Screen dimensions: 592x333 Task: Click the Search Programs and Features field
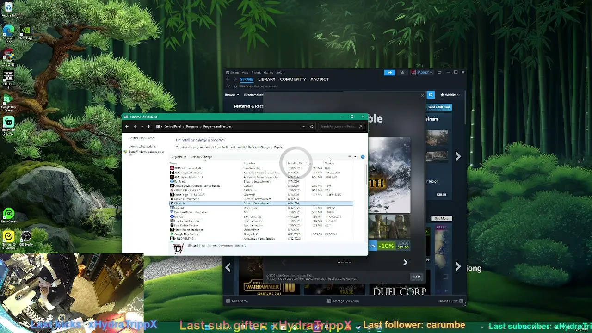341,126
